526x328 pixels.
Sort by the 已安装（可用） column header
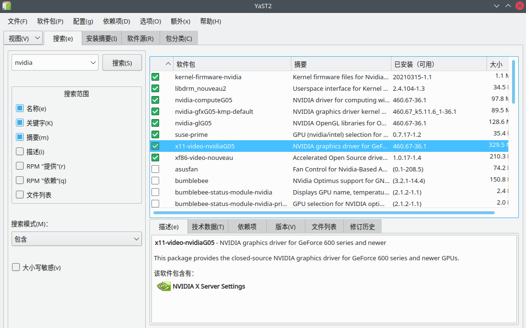point(439,64)
